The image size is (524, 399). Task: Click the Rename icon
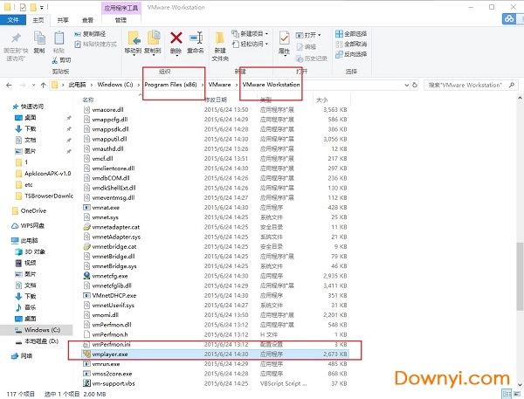[196, 38]
